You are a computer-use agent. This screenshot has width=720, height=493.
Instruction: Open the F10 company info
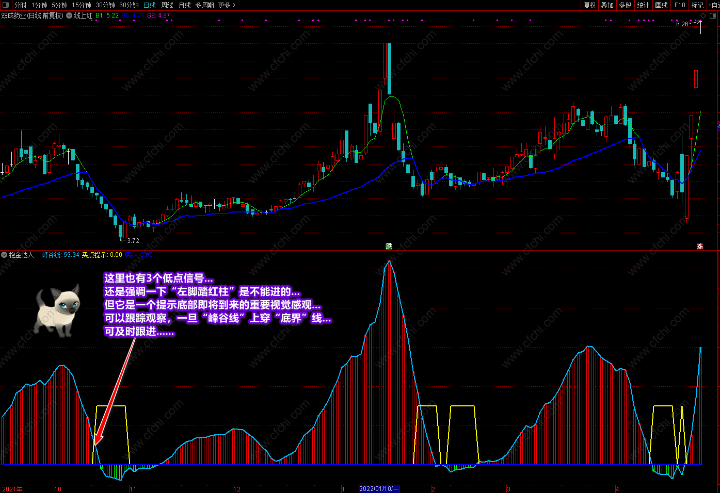(680, 5)
